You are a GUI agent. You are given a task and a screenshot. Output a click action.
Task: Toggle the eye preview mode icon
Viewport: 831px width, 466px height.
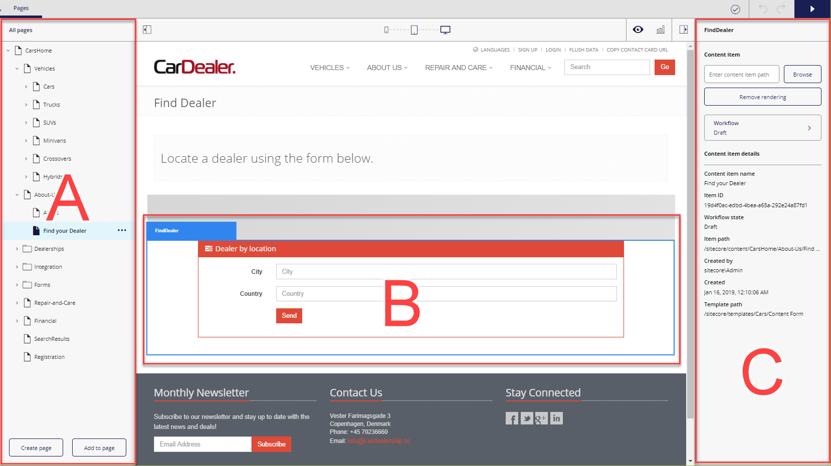coord(638,30)
